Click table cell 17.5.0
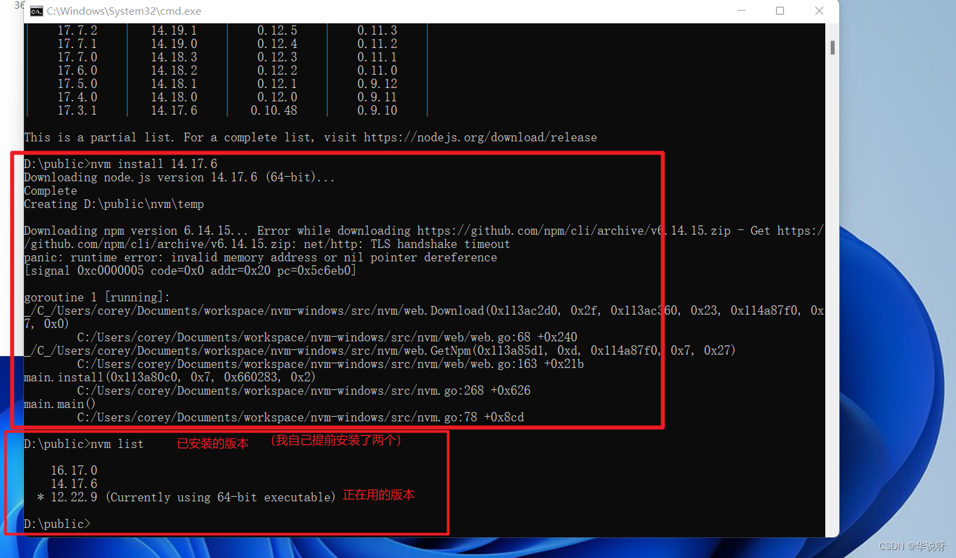 pyautogui.click(x=77, y=84)
